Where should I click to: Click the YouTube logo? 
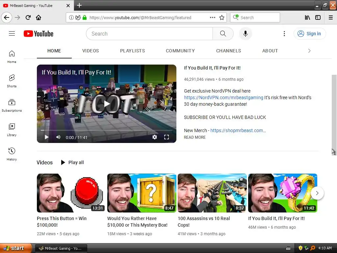click(39, 34)
